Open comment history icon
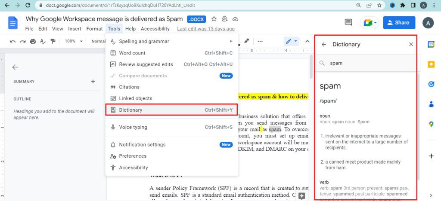Image resolution: width=441 pixels, height=201 pixels. [348, 23]
